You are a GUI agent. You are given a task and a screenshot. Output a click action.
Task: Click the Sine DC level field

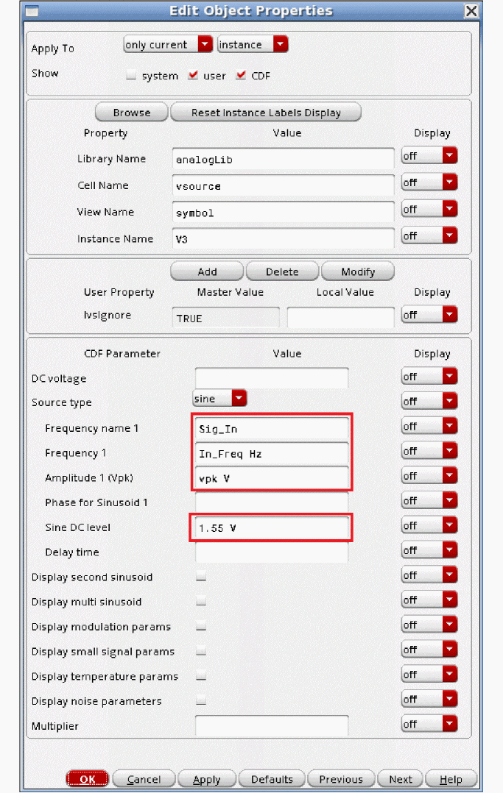272,527
